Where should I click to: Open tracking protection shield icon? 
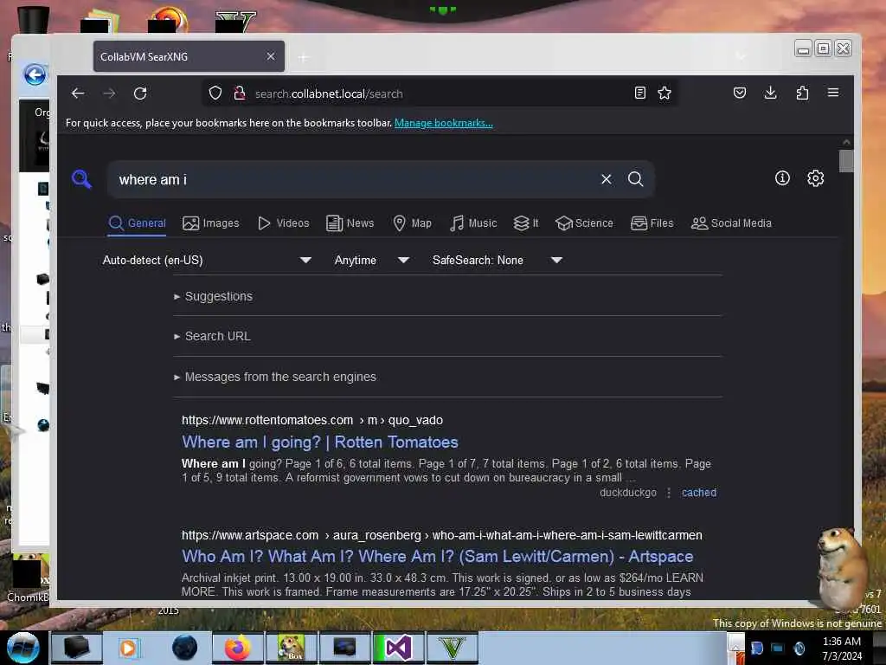(215, 94)
